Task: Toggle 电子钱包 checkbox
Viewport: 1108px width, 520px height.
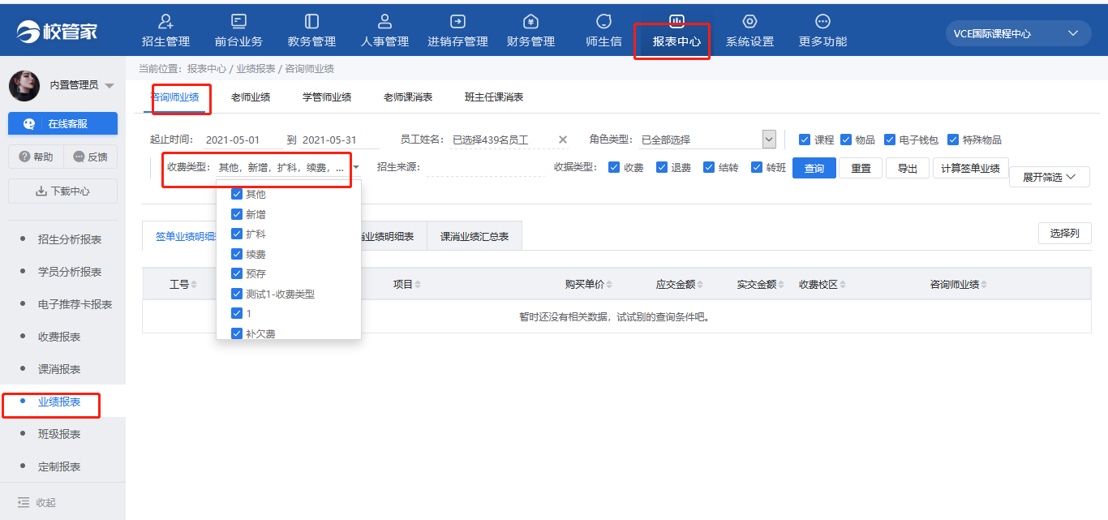Action: pyautogui.click(x=890, y=140)
